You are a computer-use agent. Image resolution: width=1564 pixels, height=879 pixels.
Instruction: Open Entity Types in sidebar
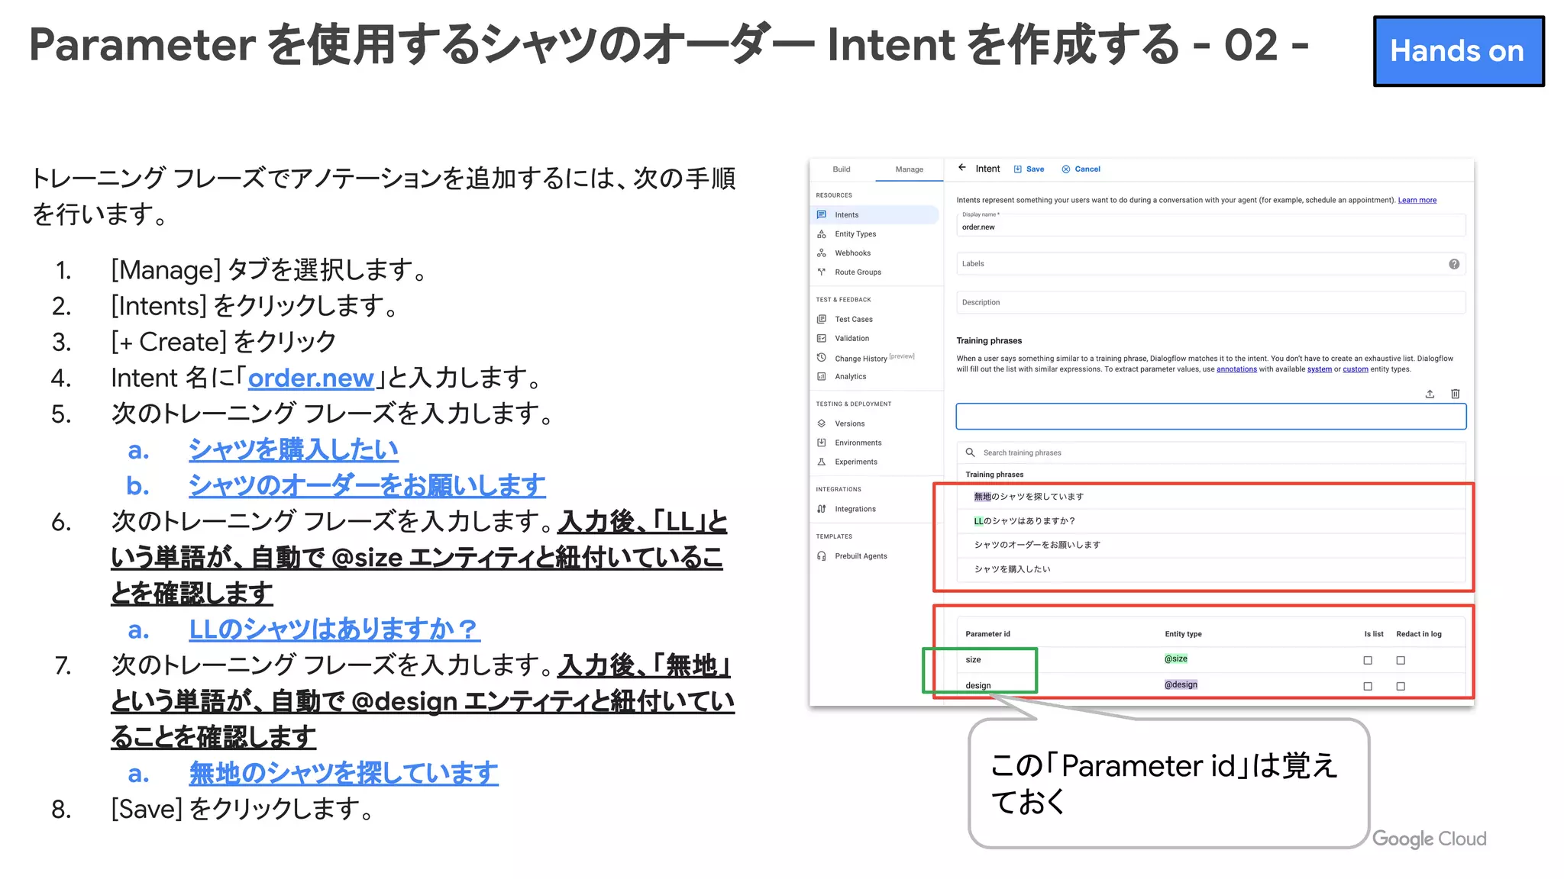point(855,234)
